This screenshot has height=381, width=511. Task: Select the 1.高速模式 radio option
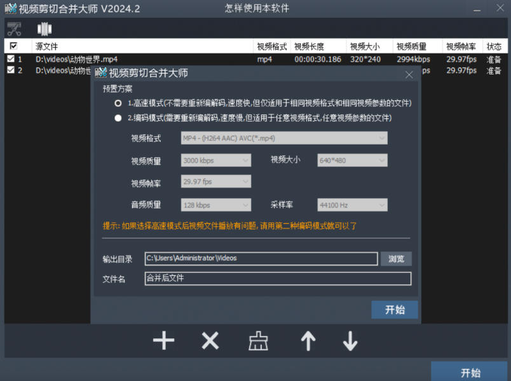point(118,103)
